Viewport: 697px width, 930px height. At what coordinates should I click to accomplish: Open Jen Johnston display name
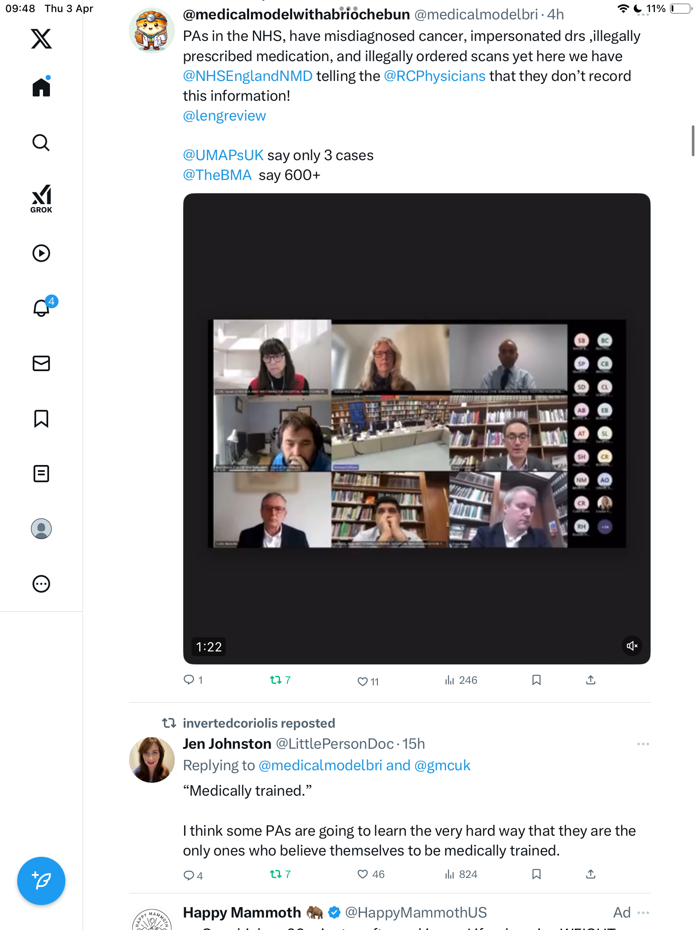click(x=227, y=744)
